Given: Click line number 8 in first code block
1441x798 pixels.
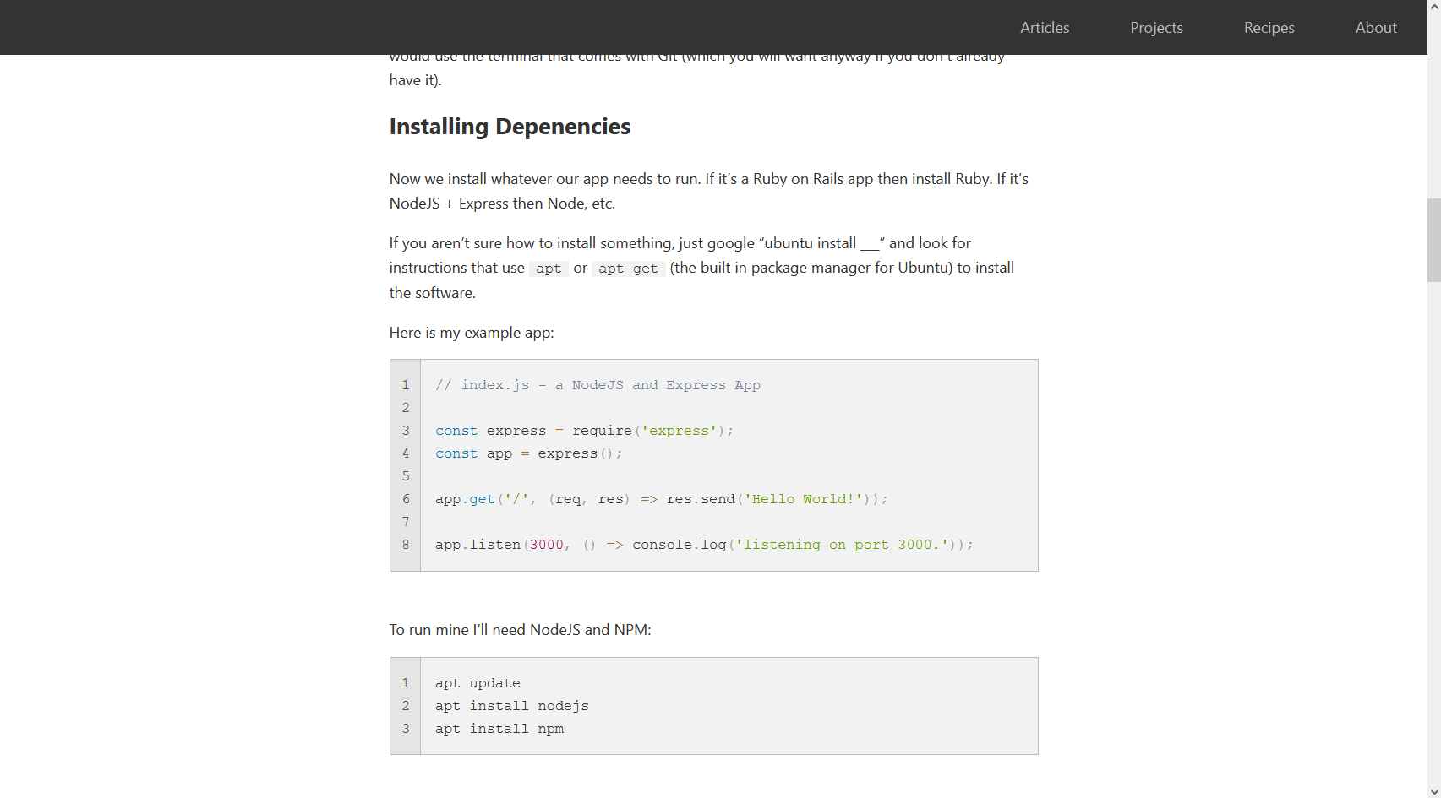Looking at the screenshot, I should click(x=406, y=545).
